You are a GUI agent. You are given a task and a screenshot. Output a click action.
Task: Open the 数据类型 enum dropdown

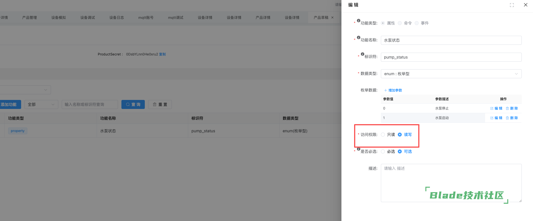click(451, 74)
